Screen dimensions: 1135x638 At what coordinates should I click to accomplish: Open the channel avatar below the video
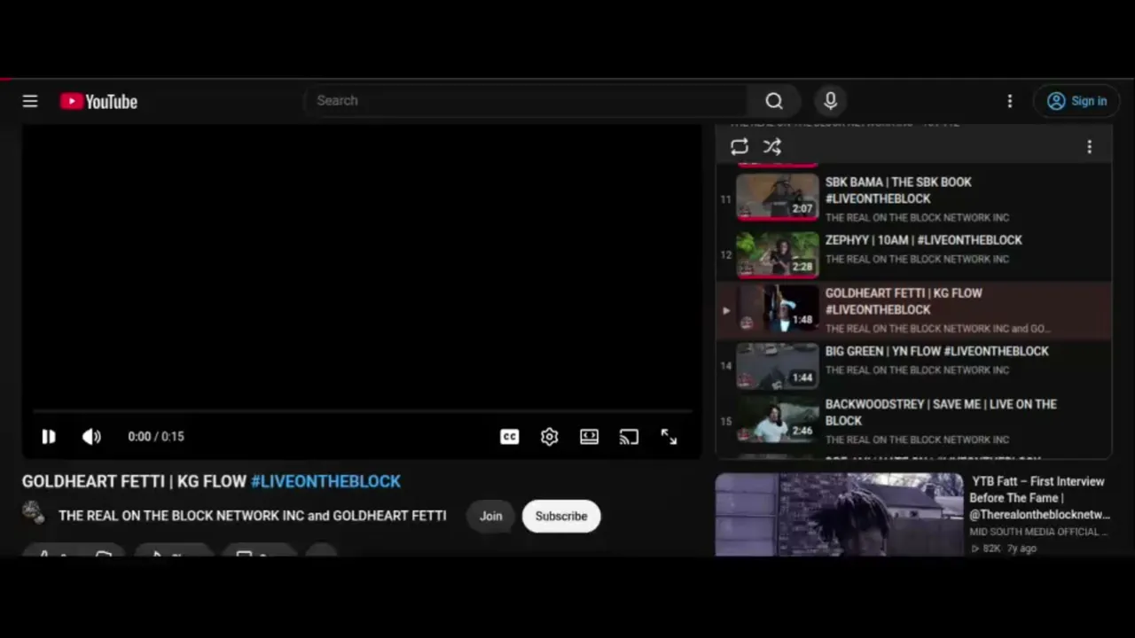[x=34, y=512]
